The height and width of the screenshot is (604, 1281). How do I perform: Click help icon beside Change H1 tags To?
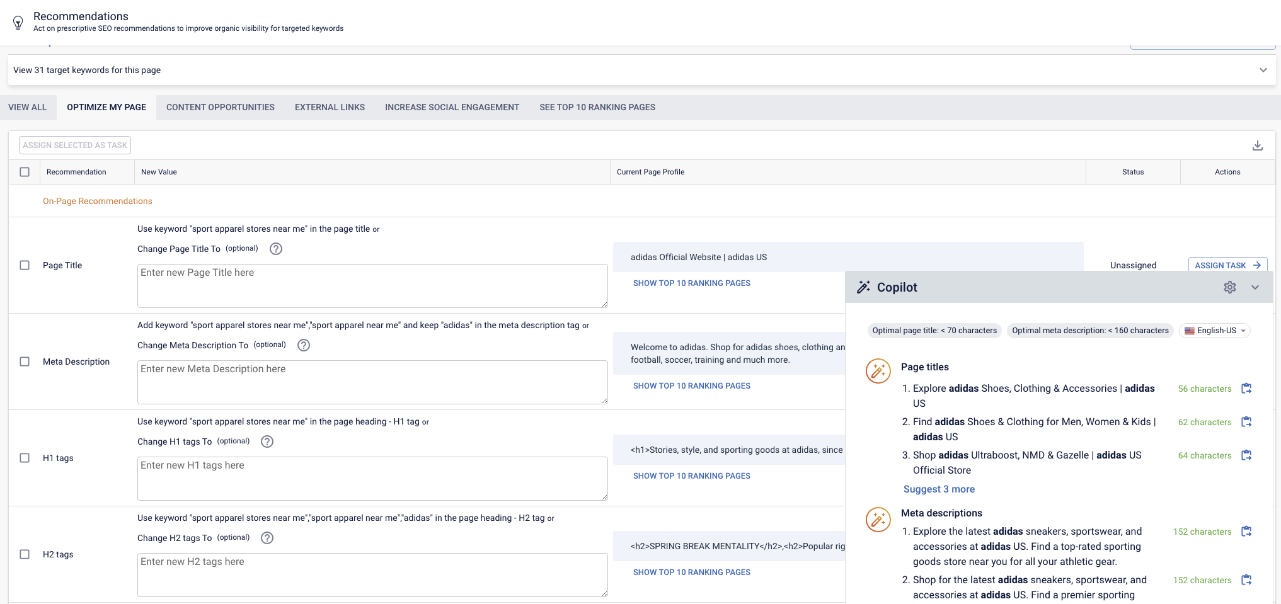[267, 442]
